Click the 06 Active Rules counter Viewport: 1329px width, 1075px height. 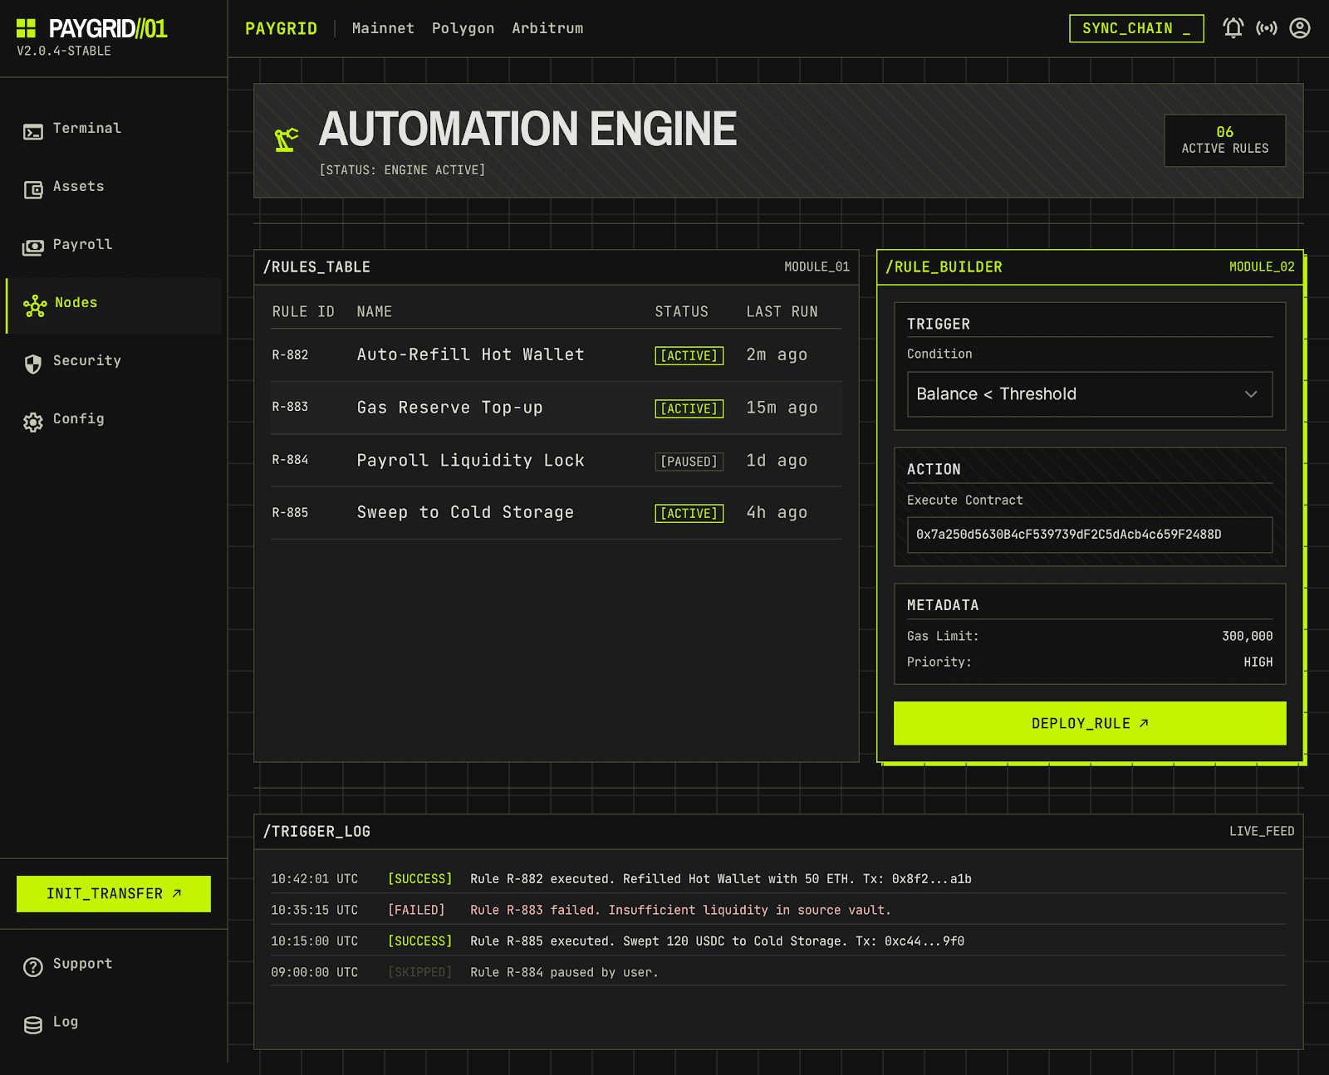pos(1225,140)
